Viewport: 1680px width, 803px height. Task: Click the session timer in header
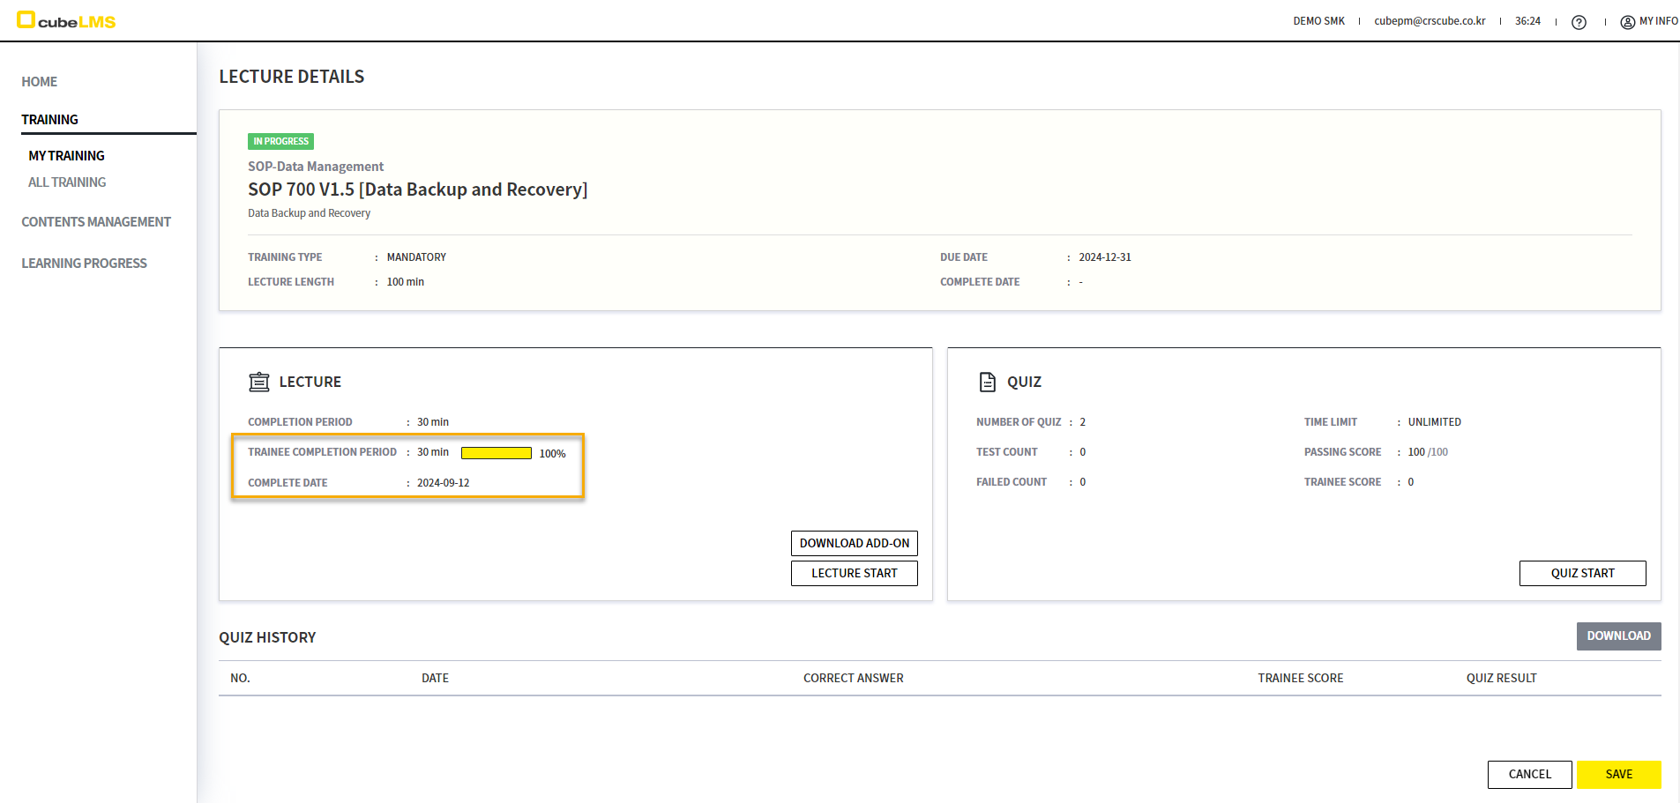pyautogui.click(x=1527, y=21)
